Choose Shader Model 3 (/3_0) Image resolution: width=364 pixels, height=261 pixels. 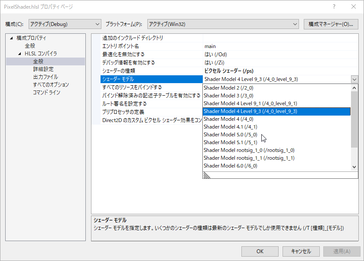coord(276,96)
